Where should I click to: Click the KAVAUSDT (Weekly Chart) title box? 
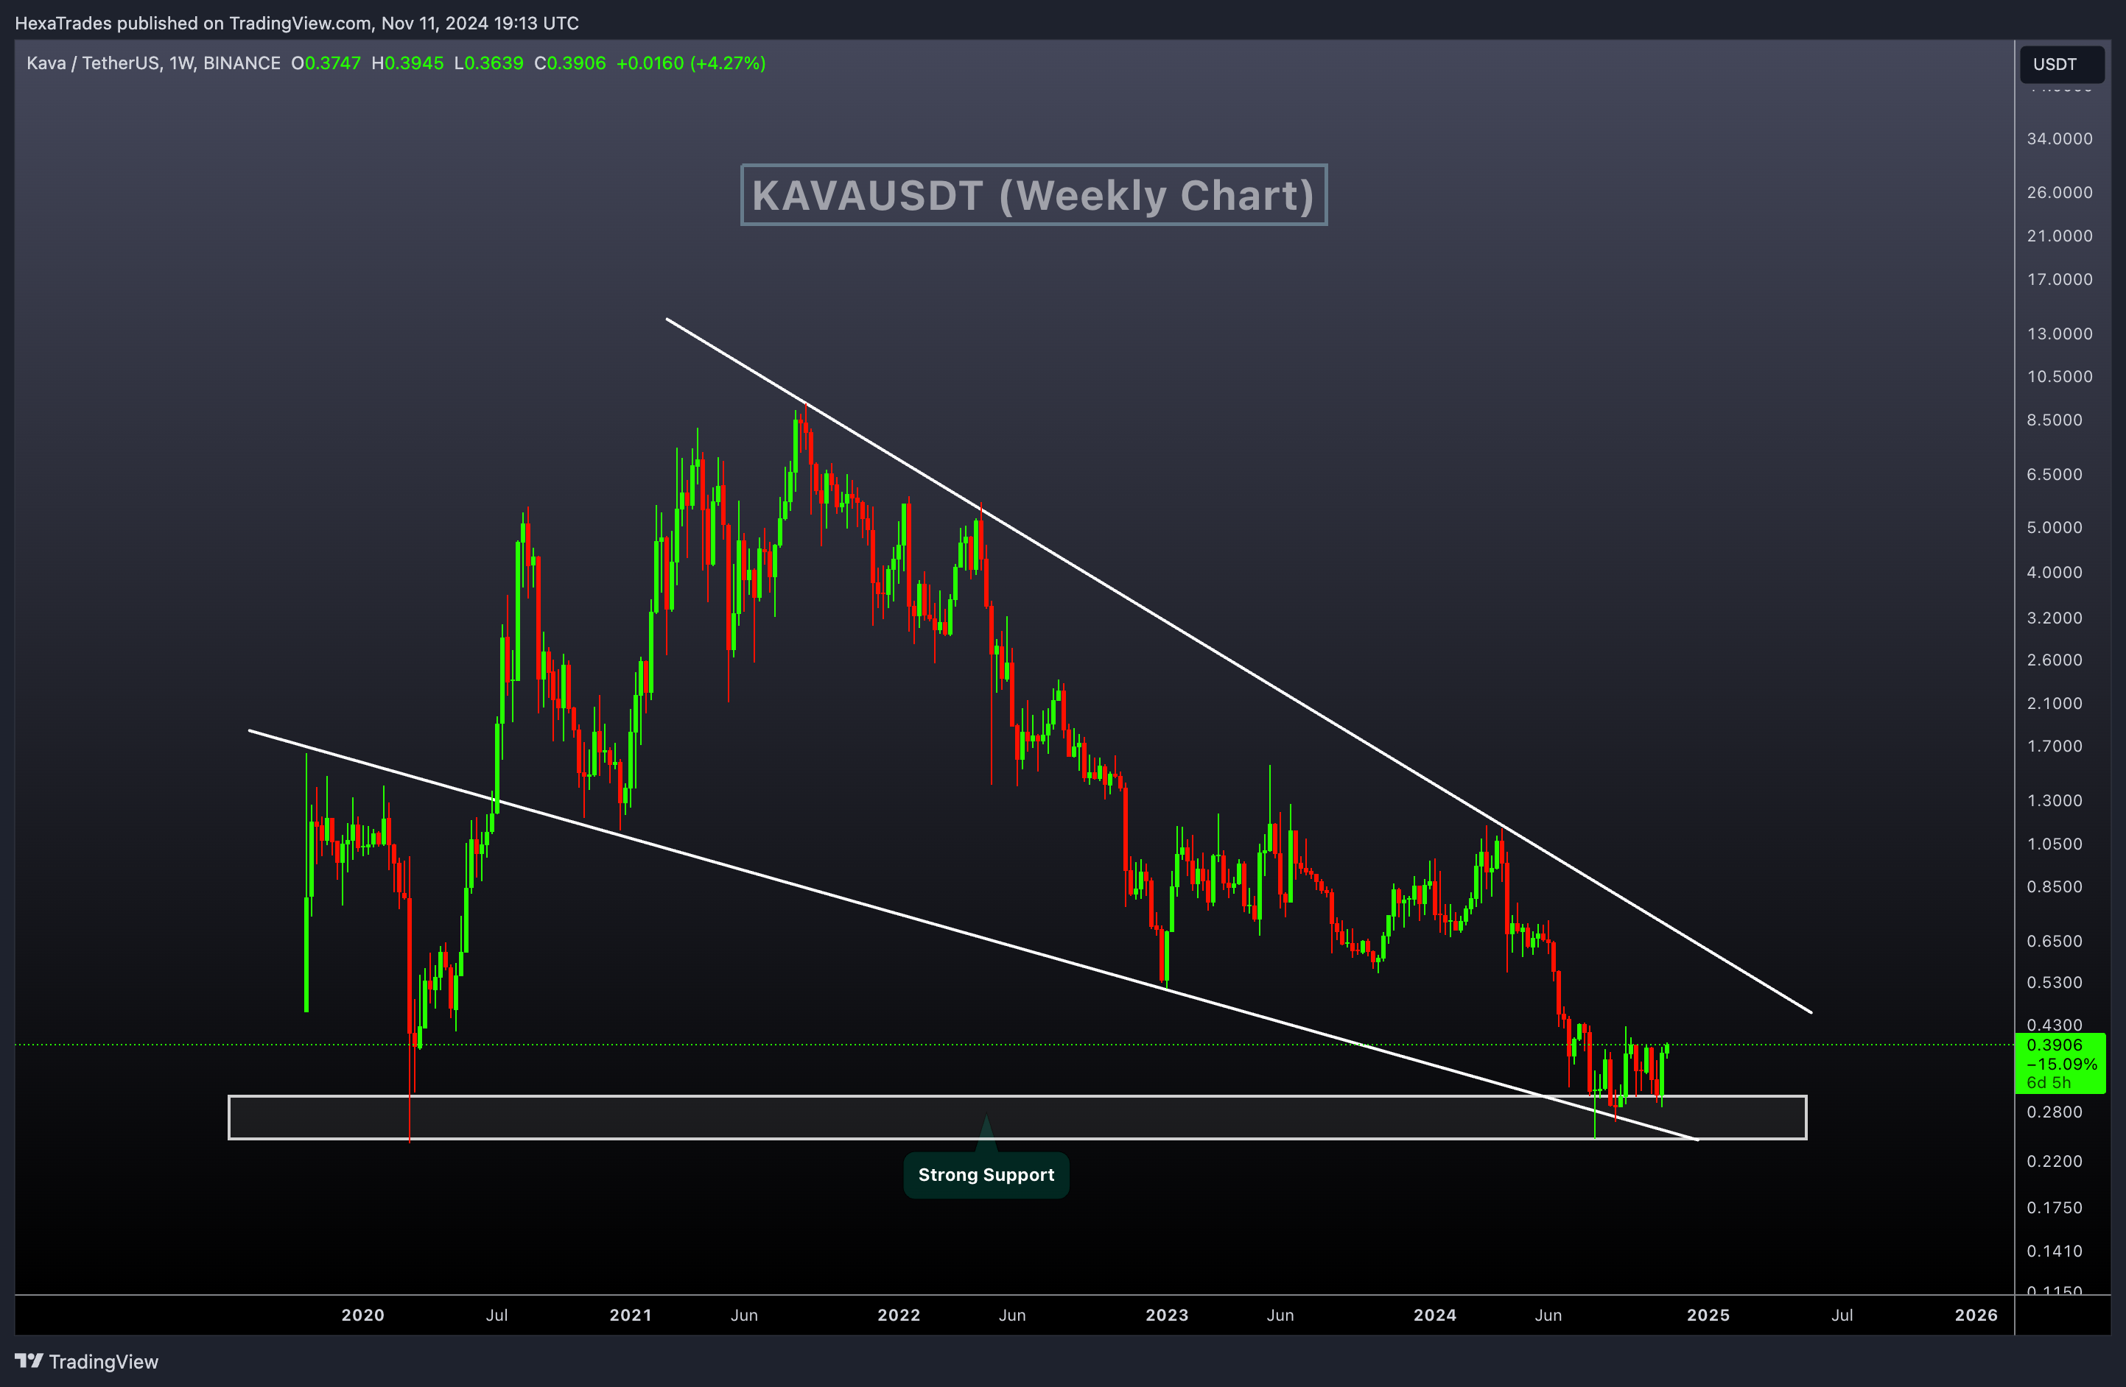click(1034, 194)
